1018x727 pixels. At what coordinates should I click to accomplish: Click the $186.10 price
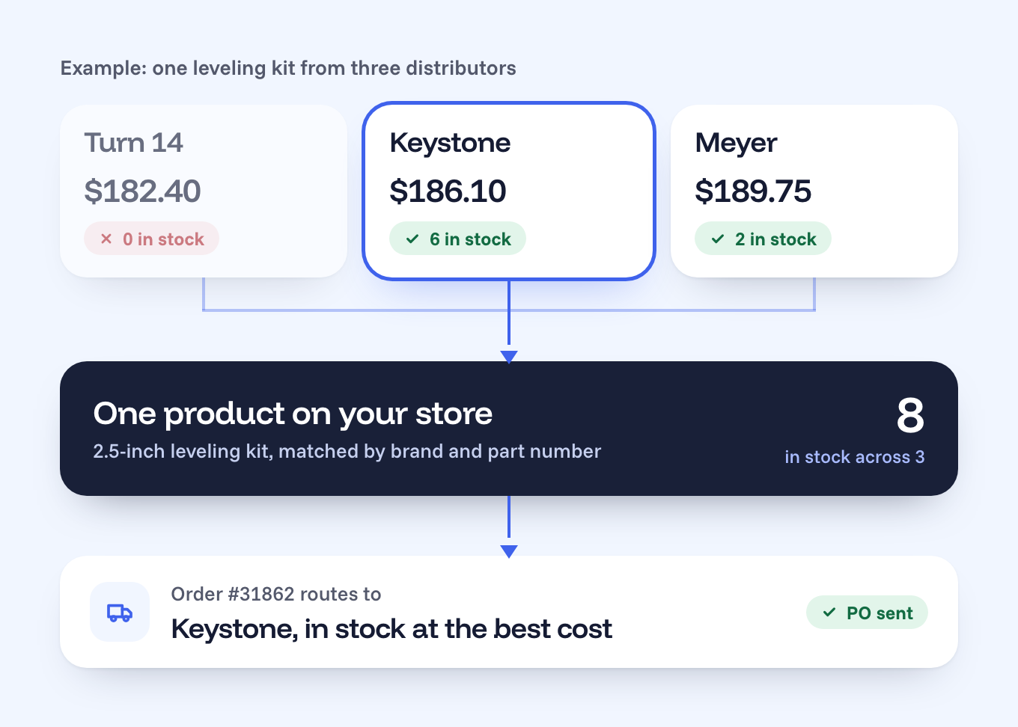448,191
